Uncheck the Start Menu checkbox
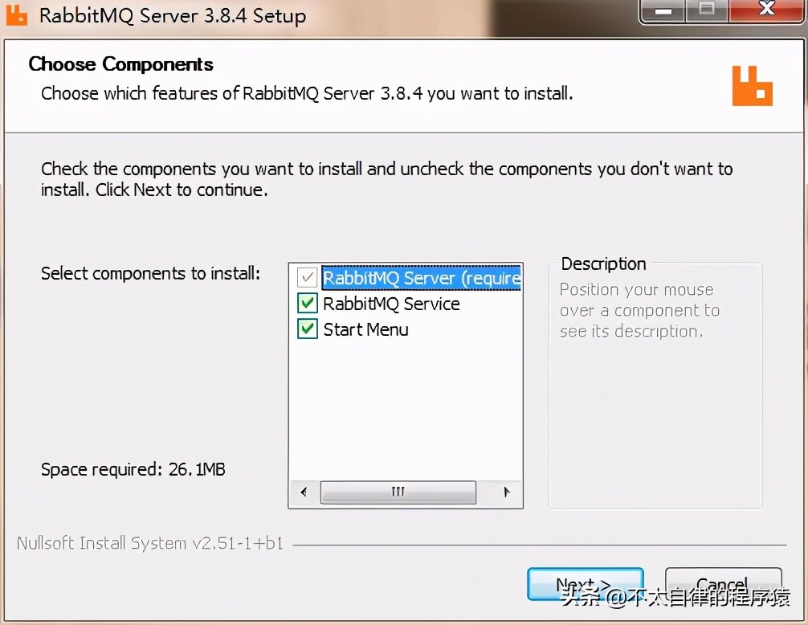Screen dimensions: 808x625 307,329
